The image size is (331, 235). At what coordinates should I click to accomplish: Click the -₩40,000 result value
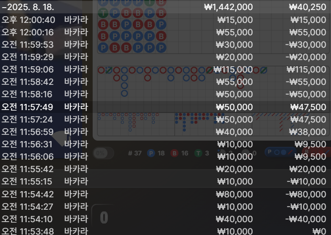coord(306,219)
